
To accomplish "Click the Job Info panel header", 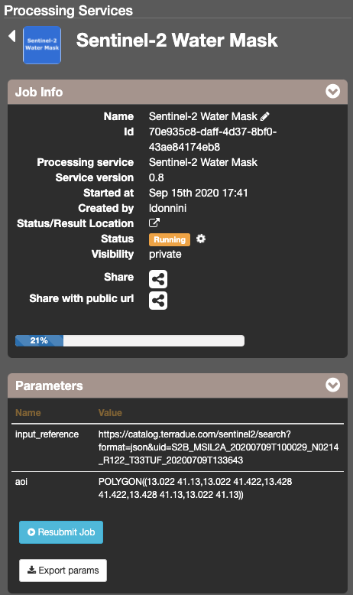I will coord(177,92).
